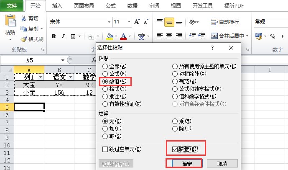Screen dimensions: 288x170
Task: Set middle vertical alignment
Action: [169, 22]
